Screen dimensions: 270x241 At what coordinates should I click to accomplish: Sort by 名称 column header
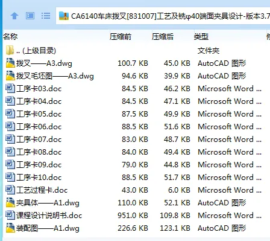tap(10, 37)
